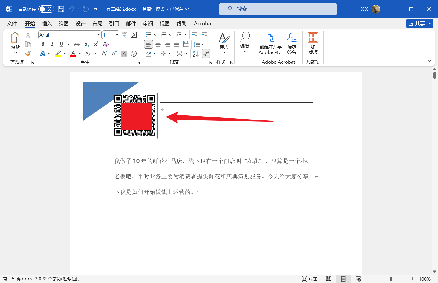
Task: Click the Format Painter brush icon
Action: click(28, 54)
